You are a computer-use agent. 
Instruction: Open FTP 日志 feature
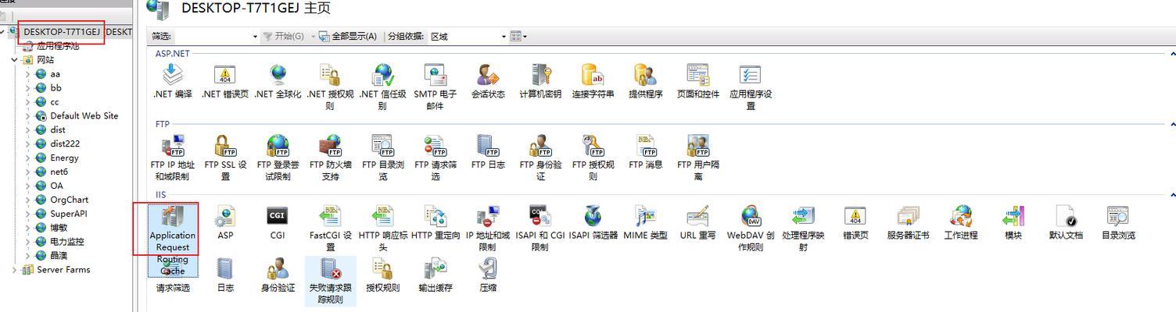(488, 152)
